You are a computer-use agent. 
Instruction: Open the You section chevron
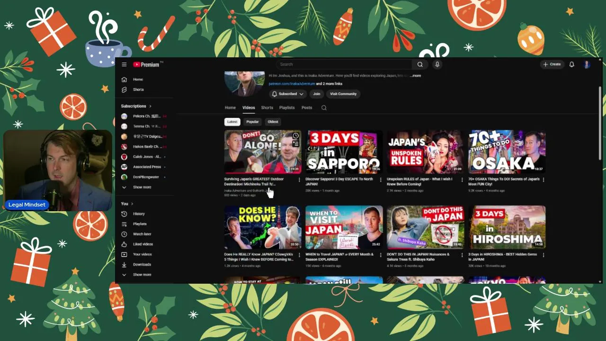pyautogui.click(x=133, y=204)
